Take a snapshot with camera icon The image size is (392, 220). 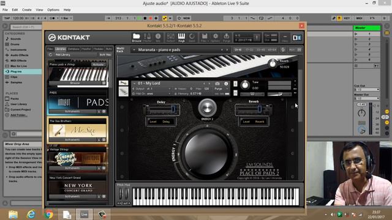tap(217, 84)
